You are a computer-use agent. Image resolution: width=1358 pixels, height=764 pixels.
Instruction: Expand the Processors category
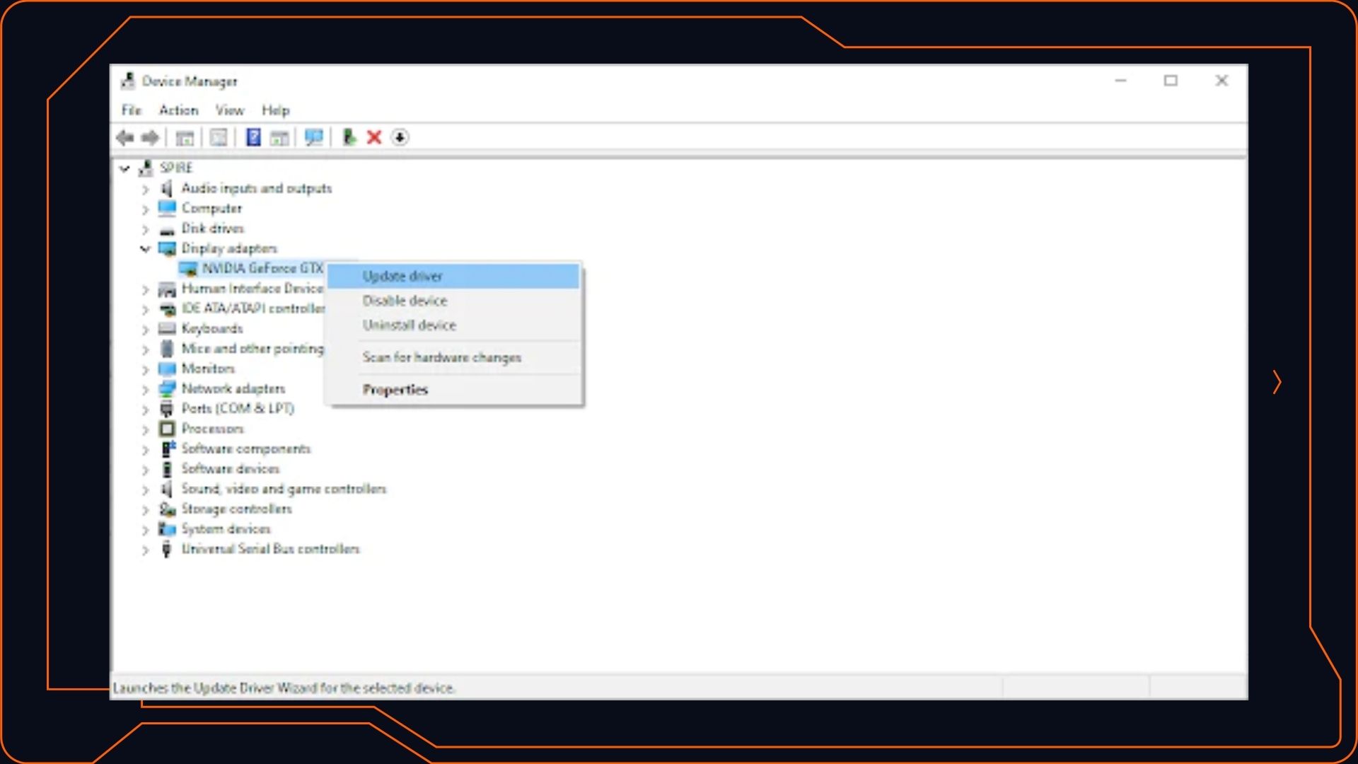pyautogui.click(x=145, y=429)
